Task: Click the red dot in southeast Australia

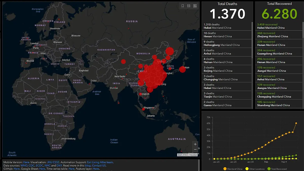Action: pyautogui.click(x=181, y=152)
